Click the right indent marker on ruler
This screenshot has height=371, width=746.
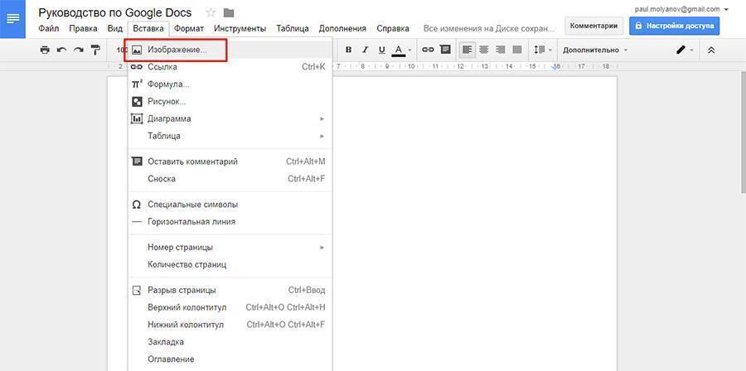coord(555,68)
